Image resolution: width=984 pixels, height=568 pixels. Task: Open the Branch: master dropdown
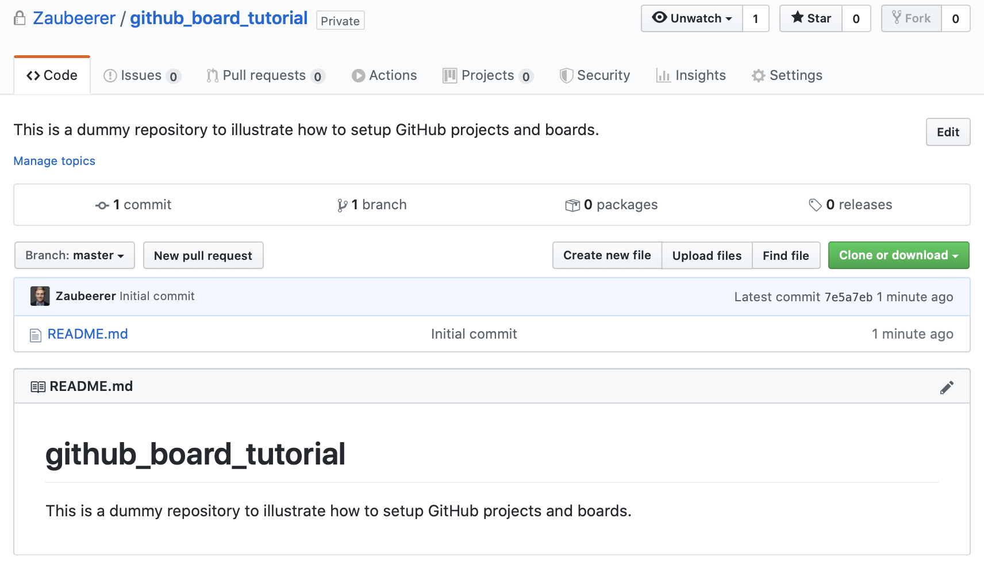74,255
